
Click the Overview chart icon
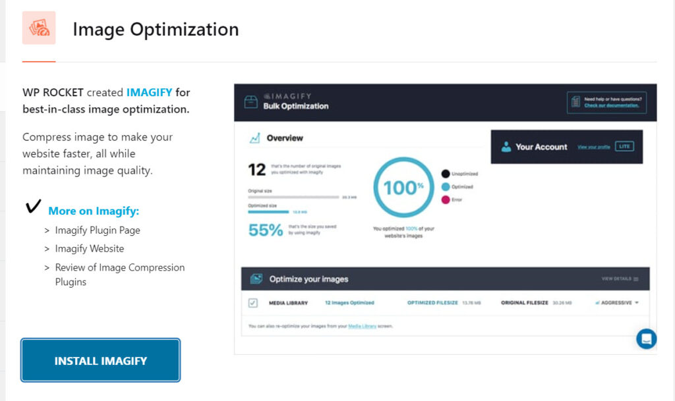(255, 138)
